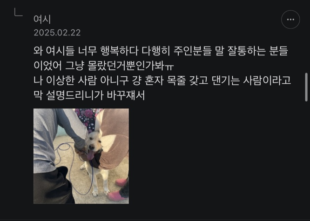The height and width of the screenshot is (221, 310).
Task: Click the black pants in the photo
Action: tap(53, 187)
